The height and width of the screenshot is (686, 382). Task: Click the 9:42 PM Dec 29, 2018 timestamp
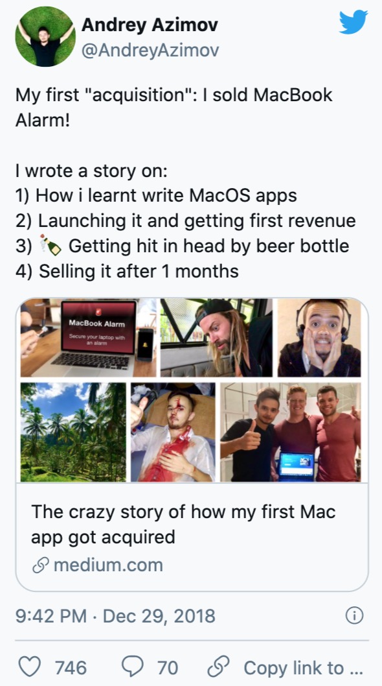pos(115,616)
